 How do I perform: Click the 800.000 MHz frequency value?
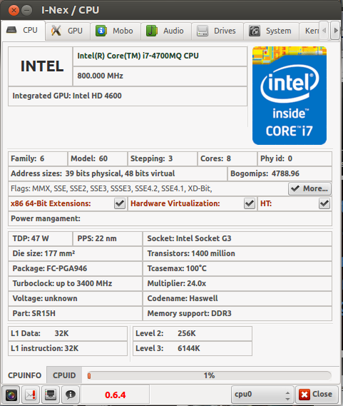100,76
